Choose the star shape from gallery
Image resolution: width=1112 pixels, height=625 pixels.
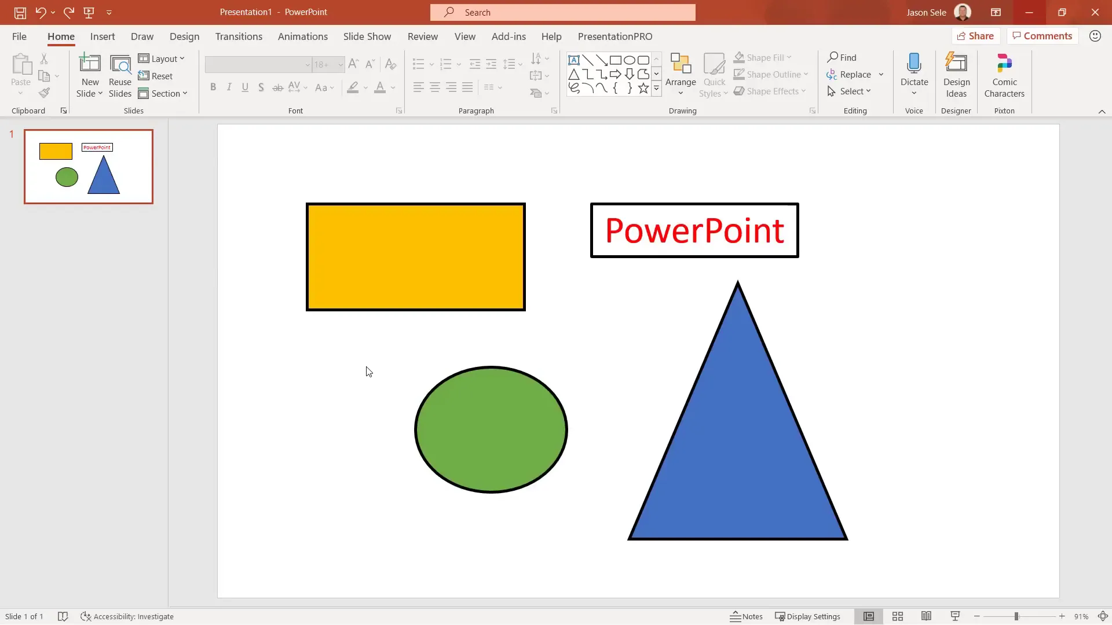pos(643,88)
